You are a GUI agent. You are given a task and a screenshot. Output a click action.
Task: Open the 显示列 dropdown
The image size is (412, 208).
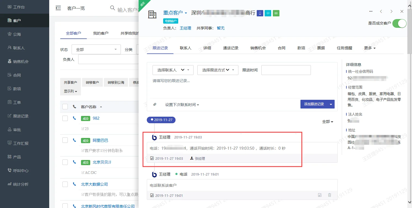point(71,91)
